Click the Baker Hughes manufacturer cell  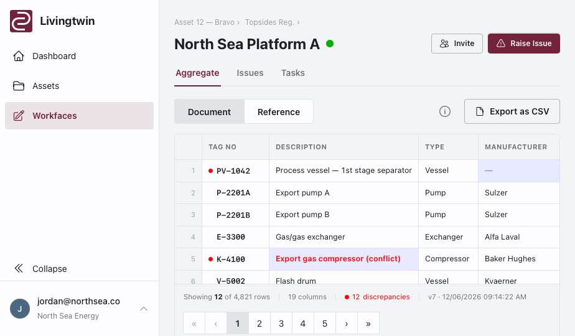pos(519,259)
